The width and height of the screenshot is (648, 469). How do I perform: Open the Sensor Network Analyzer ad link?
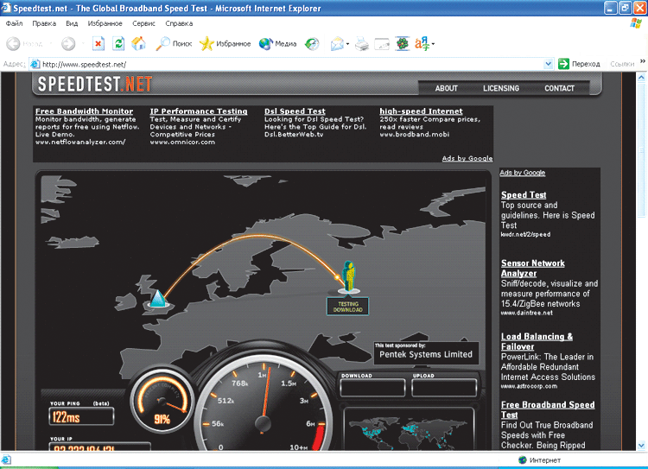coord(533,268)
